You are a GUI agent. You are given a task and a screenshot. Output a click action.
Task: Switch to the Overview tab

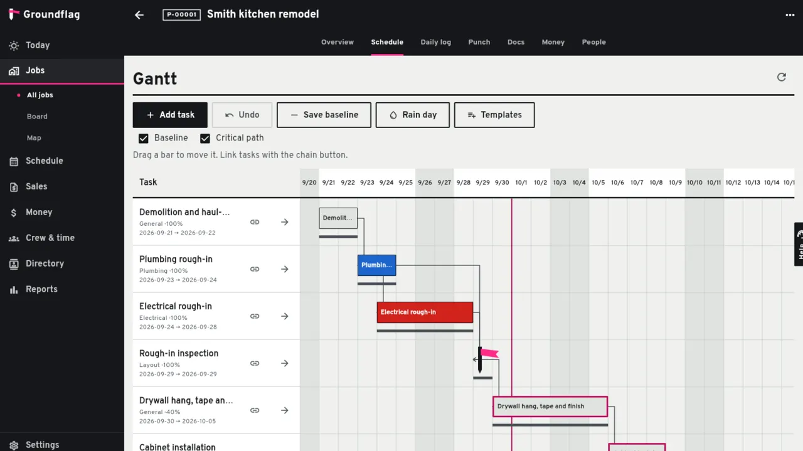(338, 42)
